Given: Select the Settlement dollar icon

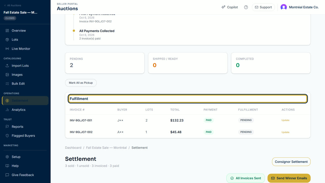Looking at the screenshot, I should coord(7,101).
